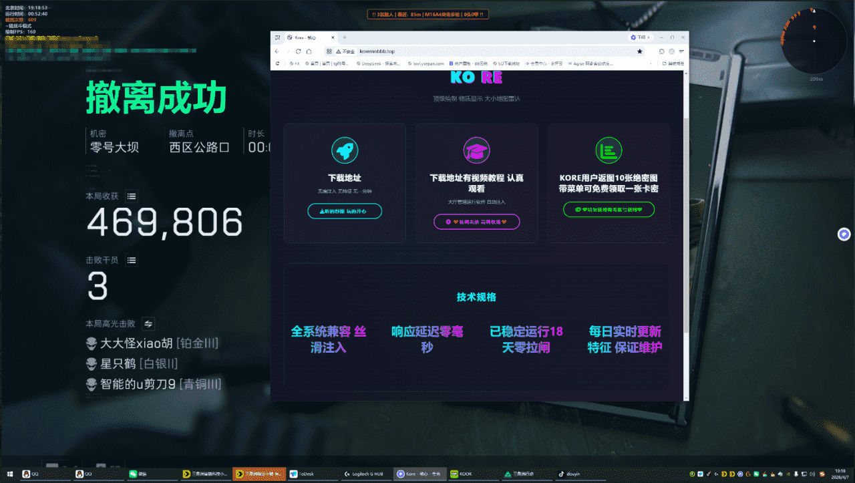Click the lightning icon beside 本局高光击败
This screenshot has width=855, height=483.
click(x=148, y=323)
